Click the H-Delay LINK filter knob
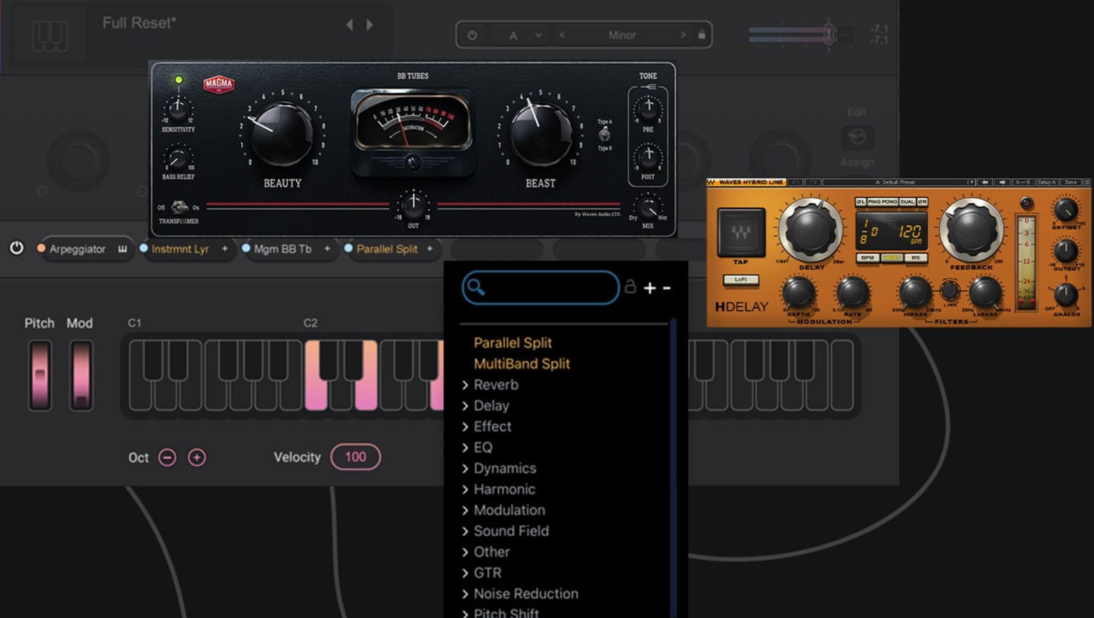The width and height of the screenshot is (1094, 618). click(x=949, y=291)
